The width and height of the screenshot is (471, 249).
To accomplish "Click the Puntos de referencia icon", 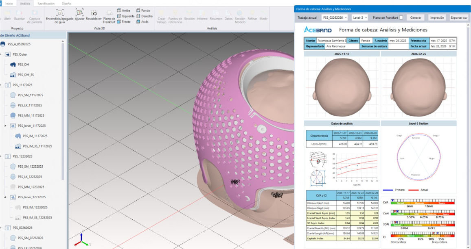I will 175,13.
